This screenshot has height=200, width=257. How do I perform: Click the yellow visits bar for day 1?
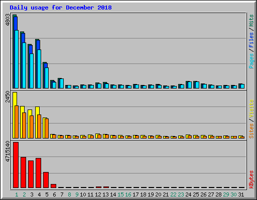click(x=14, y=115)
